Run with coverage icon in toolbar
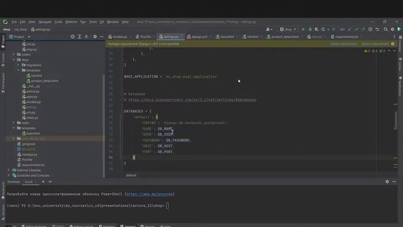Viewport: 403px width, 227px height. 317,30
